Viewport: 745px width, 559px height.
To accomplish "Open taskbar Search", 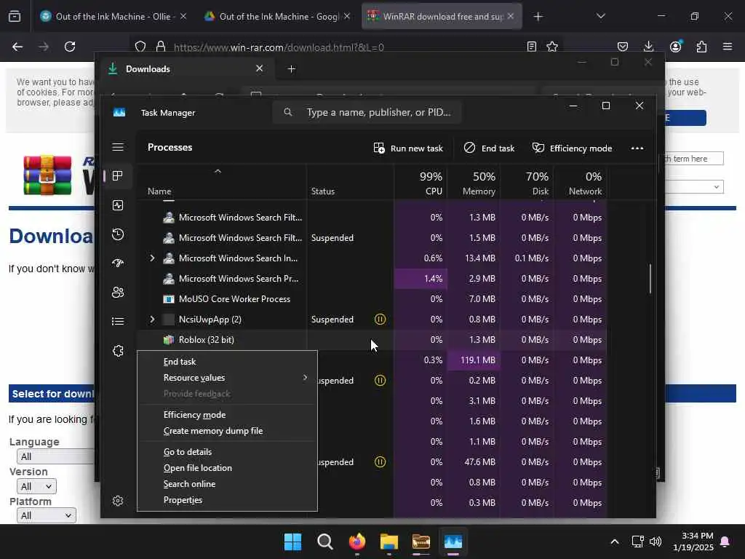I will (x=325, y=542).
